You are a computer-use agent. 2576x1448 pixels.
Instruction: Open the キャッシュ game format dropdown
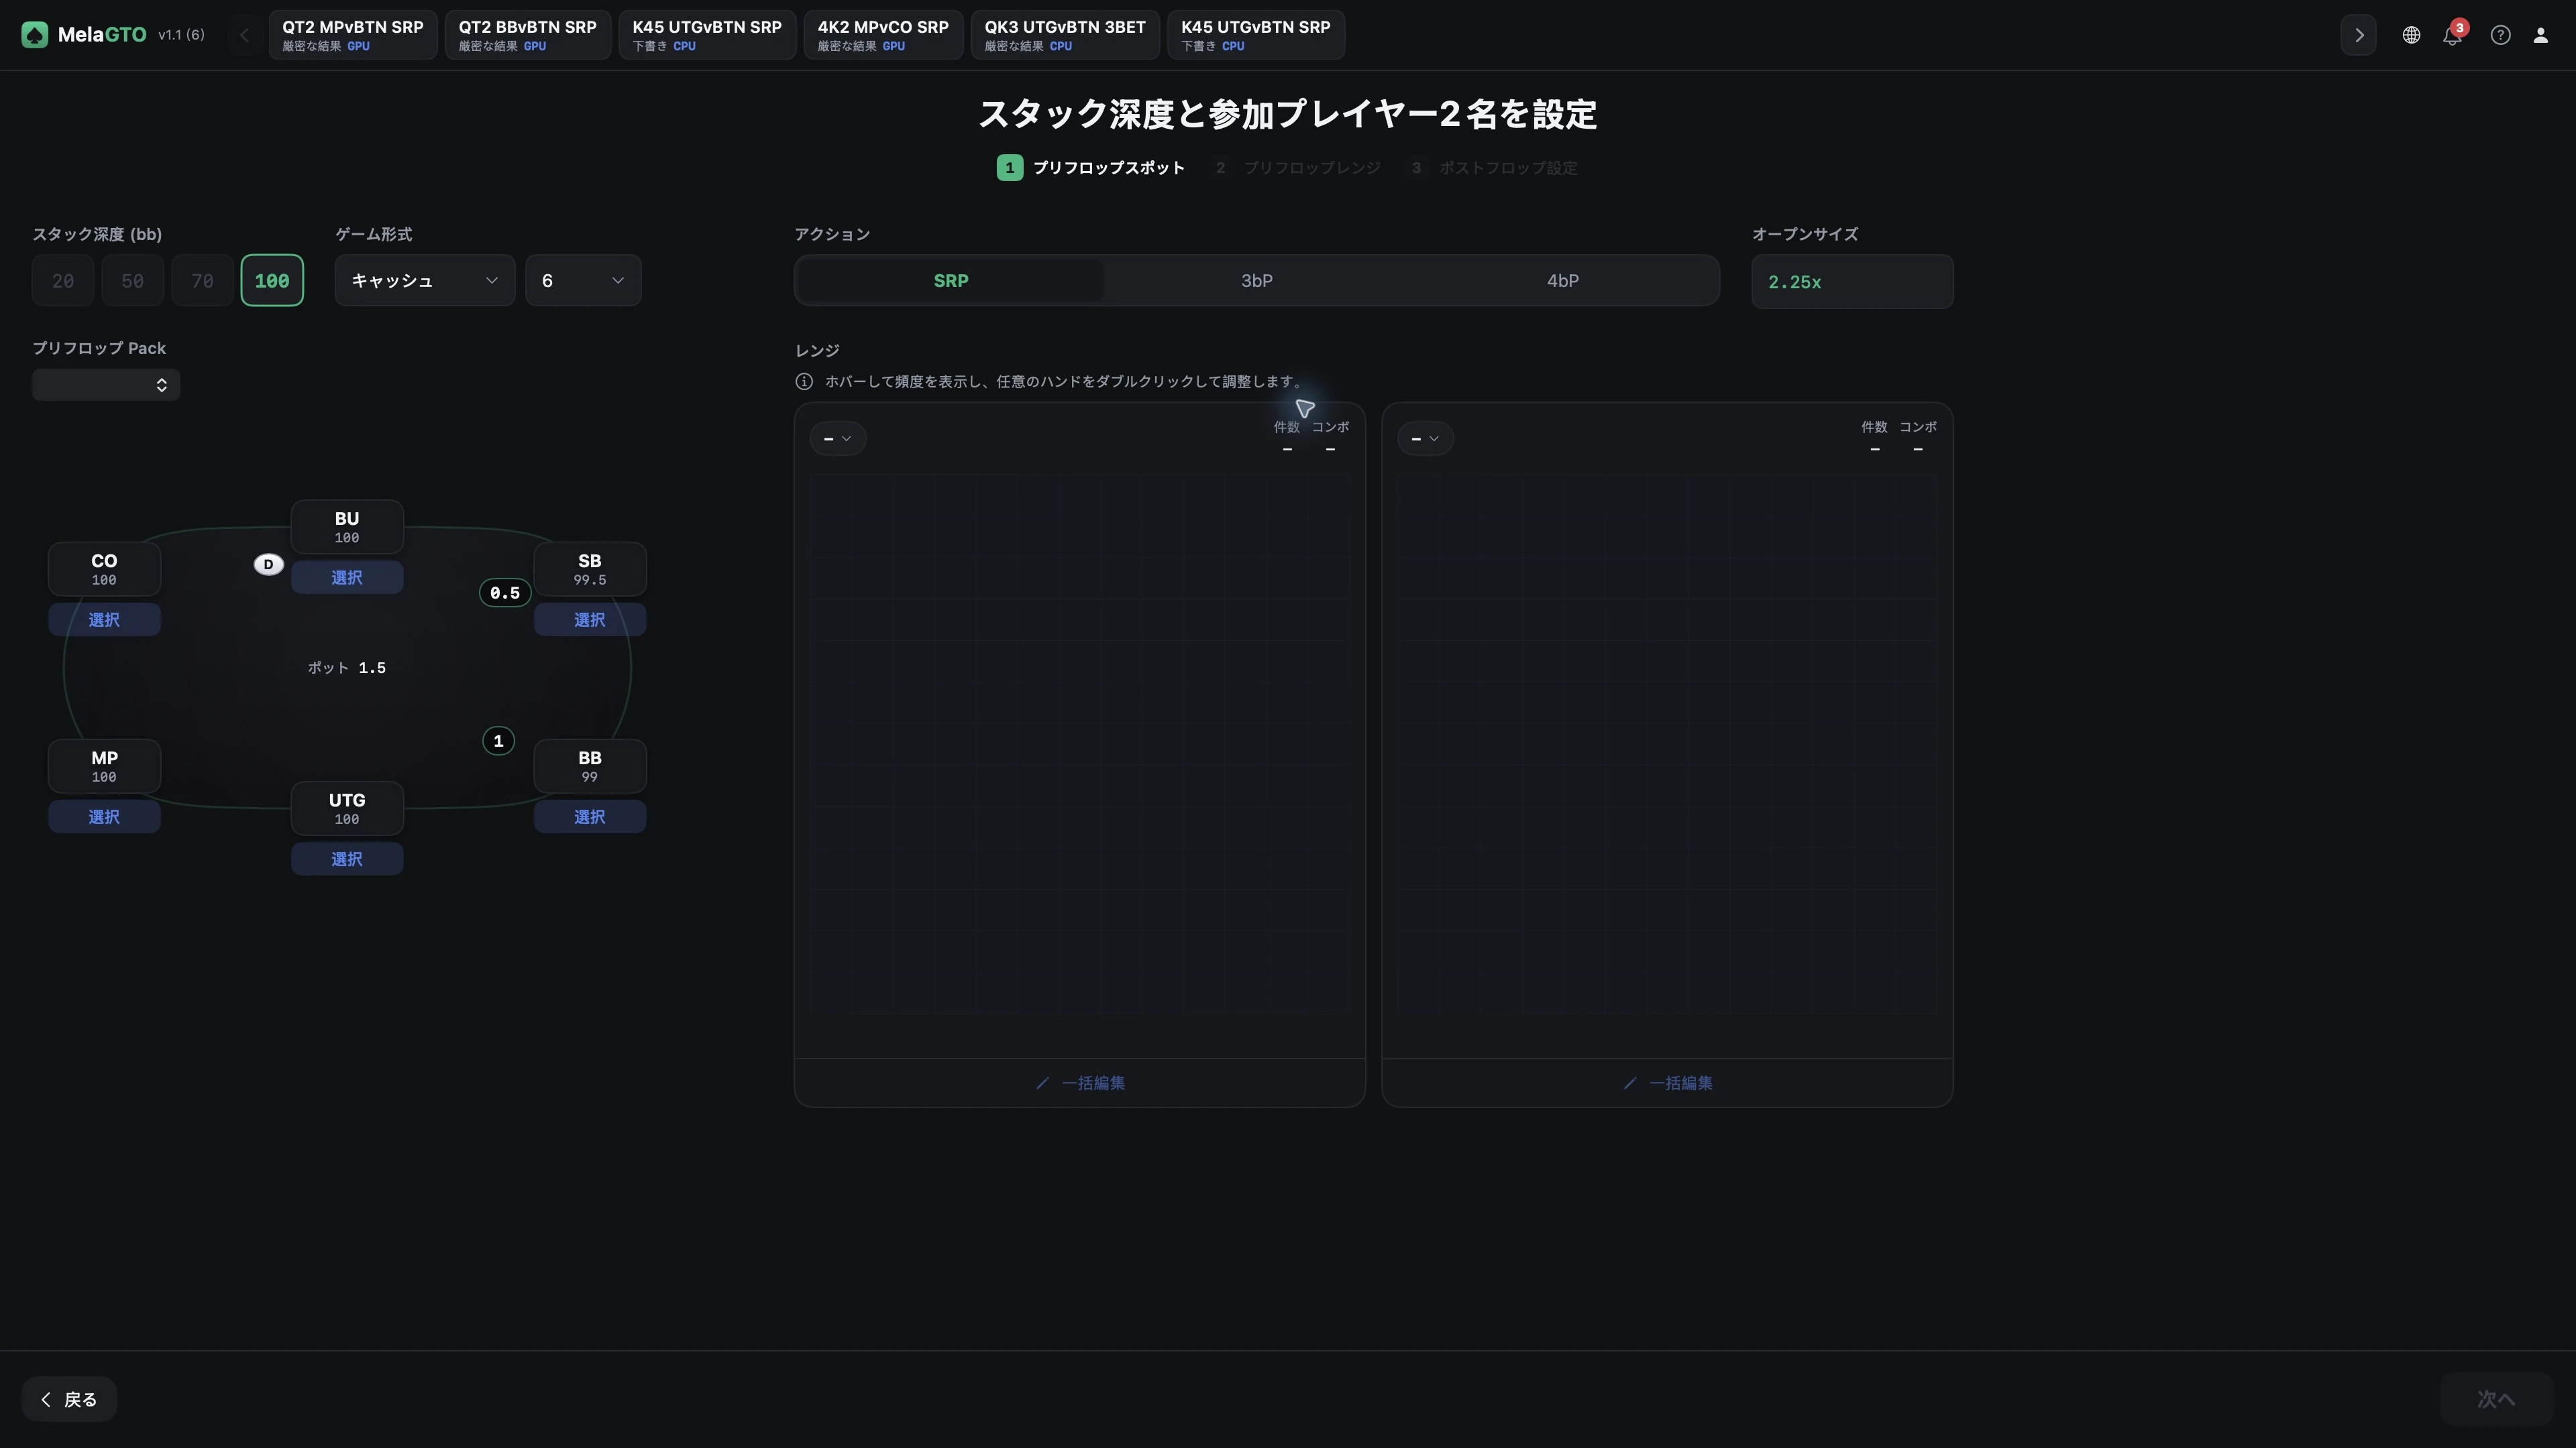point(425,281)
